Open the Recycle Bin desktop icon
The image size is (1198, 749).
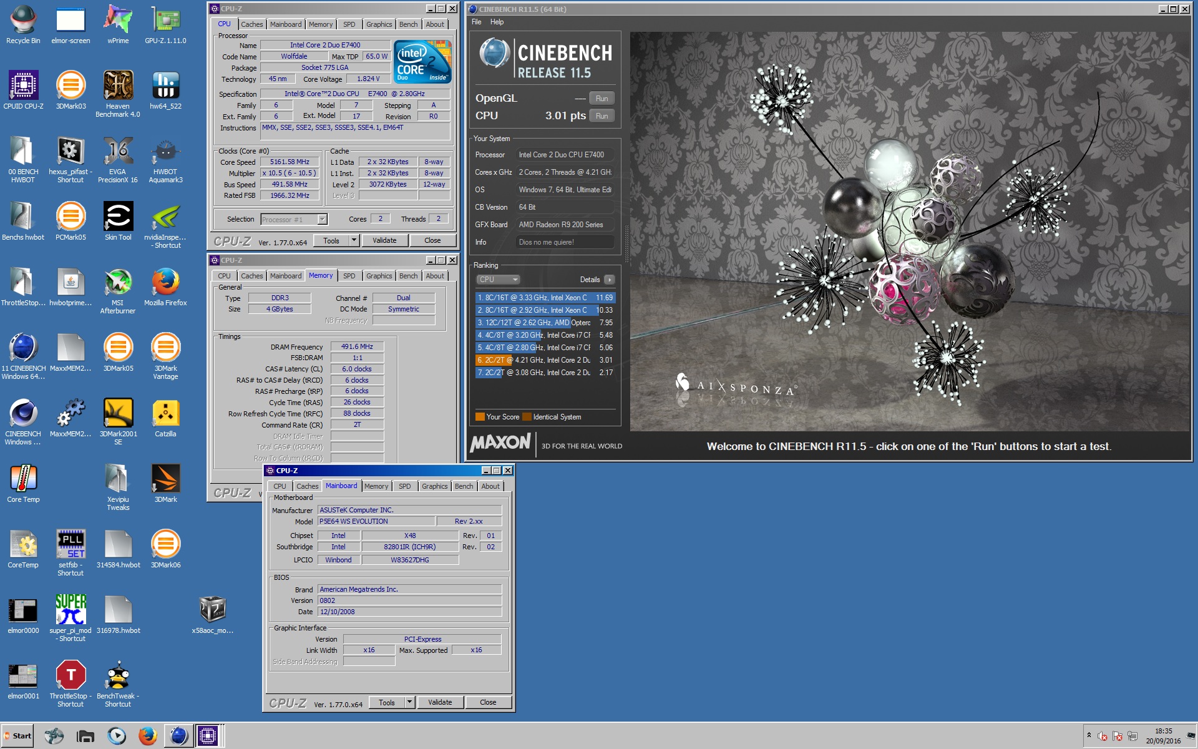coord(23,24)
